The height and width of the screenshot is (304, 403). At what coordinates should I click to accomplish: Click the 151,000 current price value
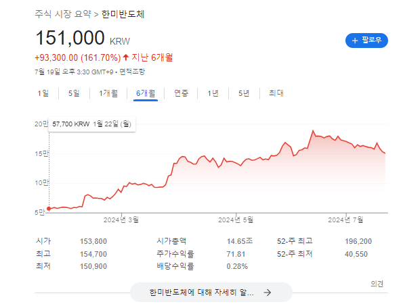(x=70, y=38)
